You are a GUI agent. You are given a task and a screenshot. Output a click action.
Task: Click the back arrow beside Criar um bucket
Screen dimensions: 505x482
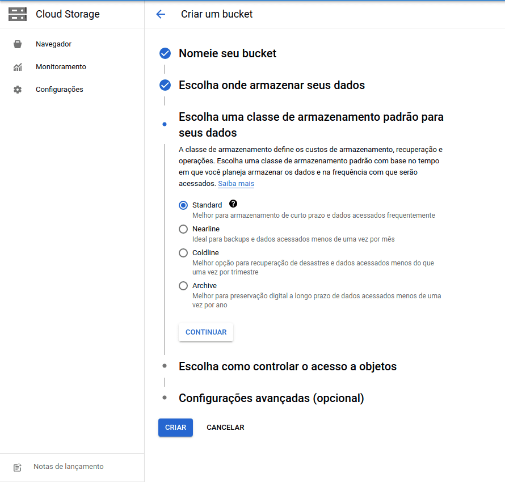(161, 14)
